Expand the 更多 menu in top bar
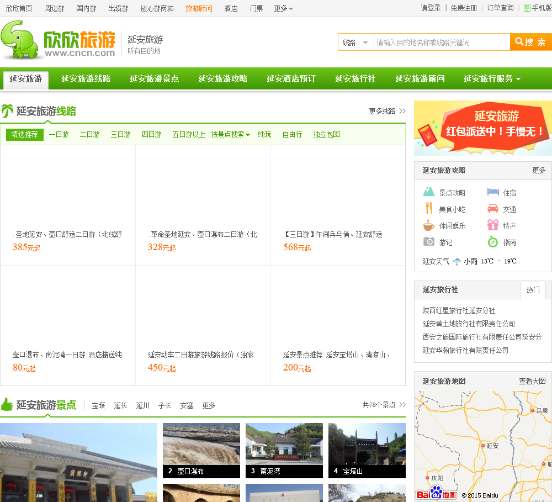 coord(284,8)
